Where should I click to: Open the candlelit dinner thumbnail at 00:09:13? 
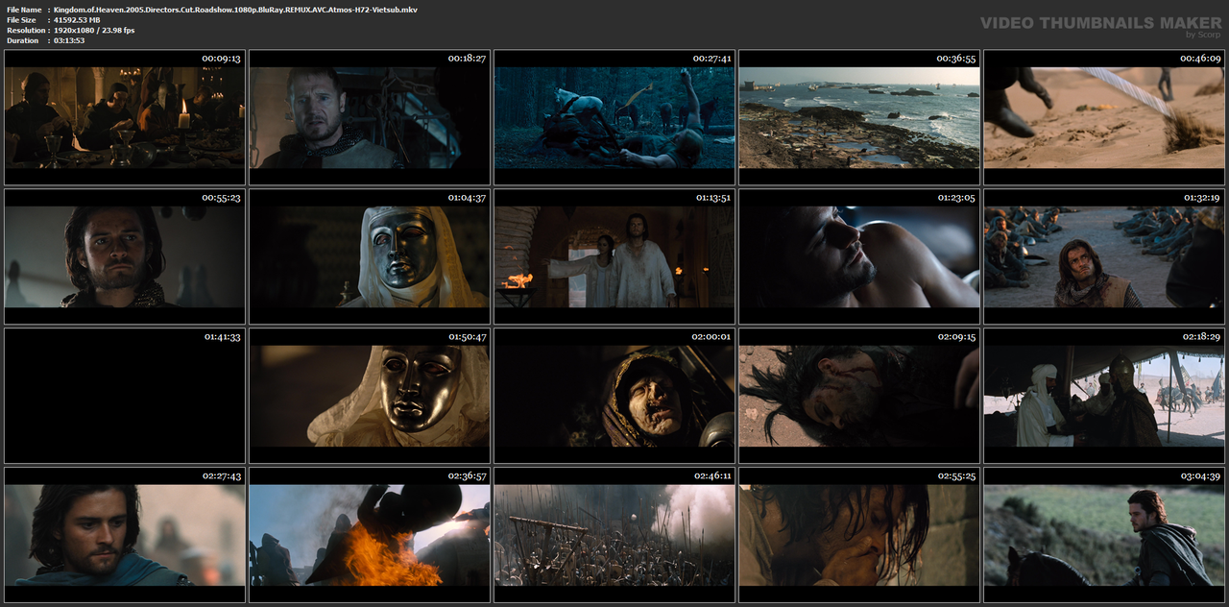point(125,117)
